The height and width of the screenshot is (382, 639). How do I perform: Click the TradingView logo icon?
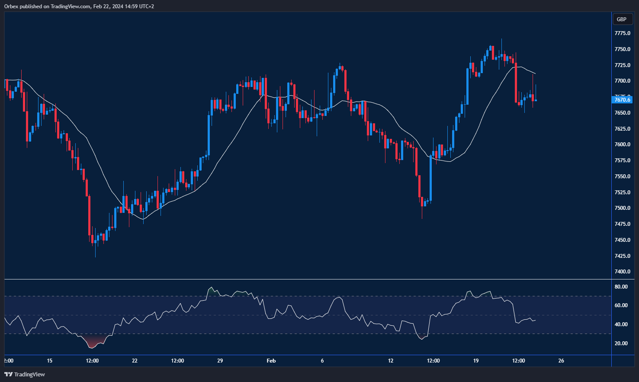coord(8,374)
